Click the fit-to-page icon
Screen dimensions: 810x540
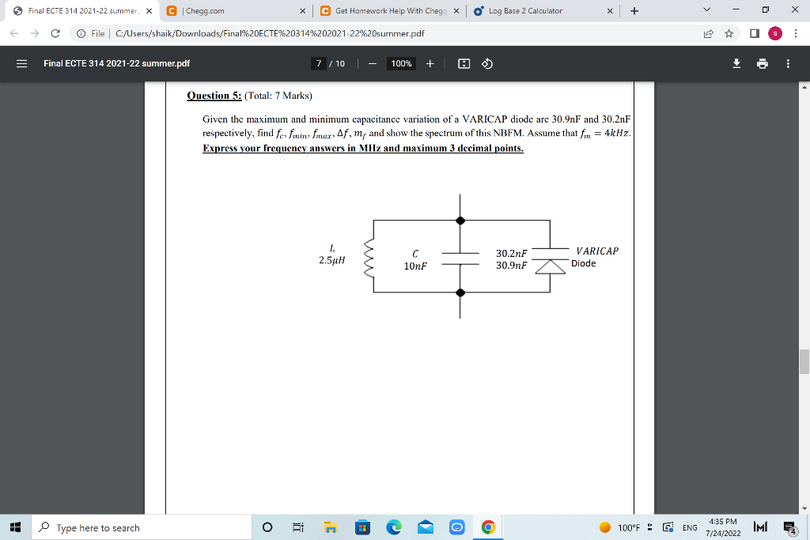point(465,63)
